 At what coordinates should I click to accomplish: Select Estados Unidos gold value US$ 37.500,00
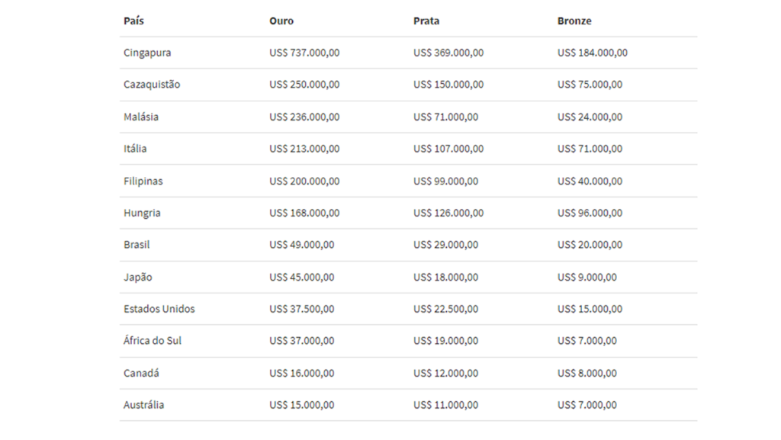pos(301,309)
